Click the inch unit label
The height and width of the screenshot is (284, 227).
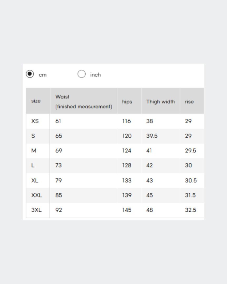coord(95,75)
